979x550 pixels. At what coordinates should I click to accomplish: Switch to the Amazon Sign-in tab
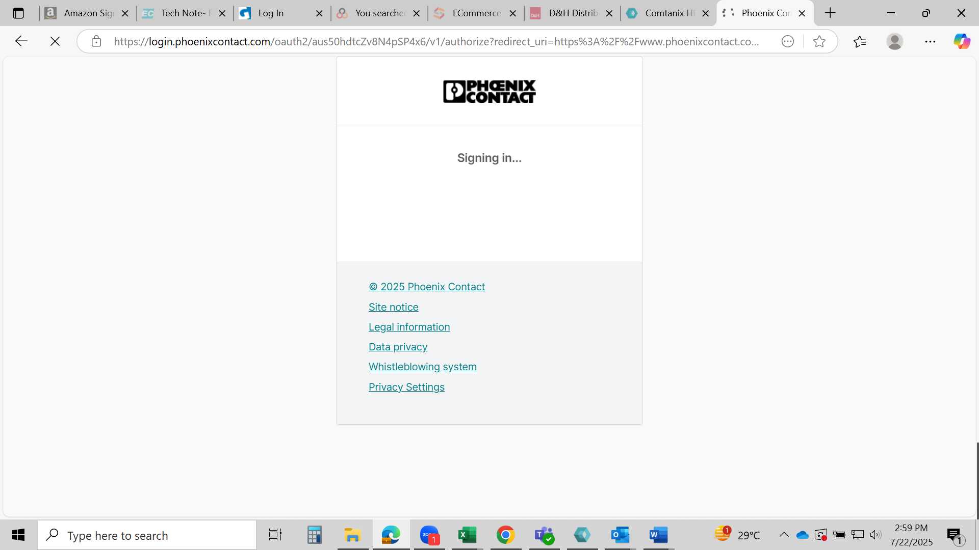[87, 13]
